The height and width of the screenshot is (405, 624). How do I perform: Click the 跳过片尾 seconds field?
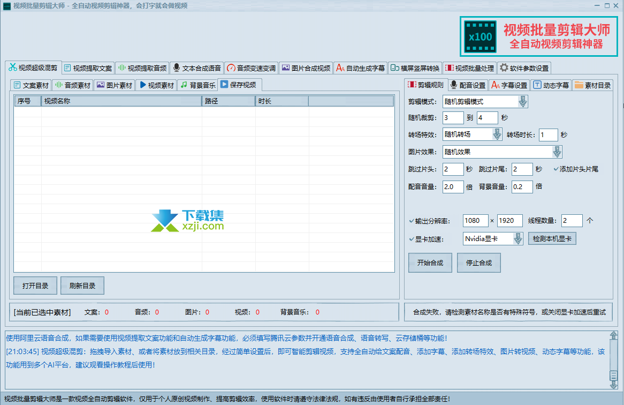(522, 169)
